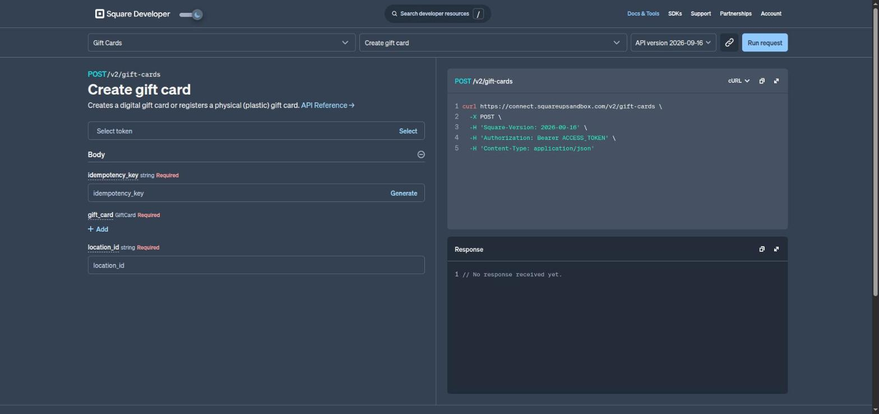Viewport: 879px width, 414px height.
Task: Open the Create gift card endpoint dropdown
Action: coord(493,43)
